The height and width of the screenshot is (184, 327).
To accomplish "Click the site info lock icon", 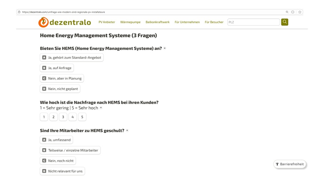I will [x=19, y=12].
